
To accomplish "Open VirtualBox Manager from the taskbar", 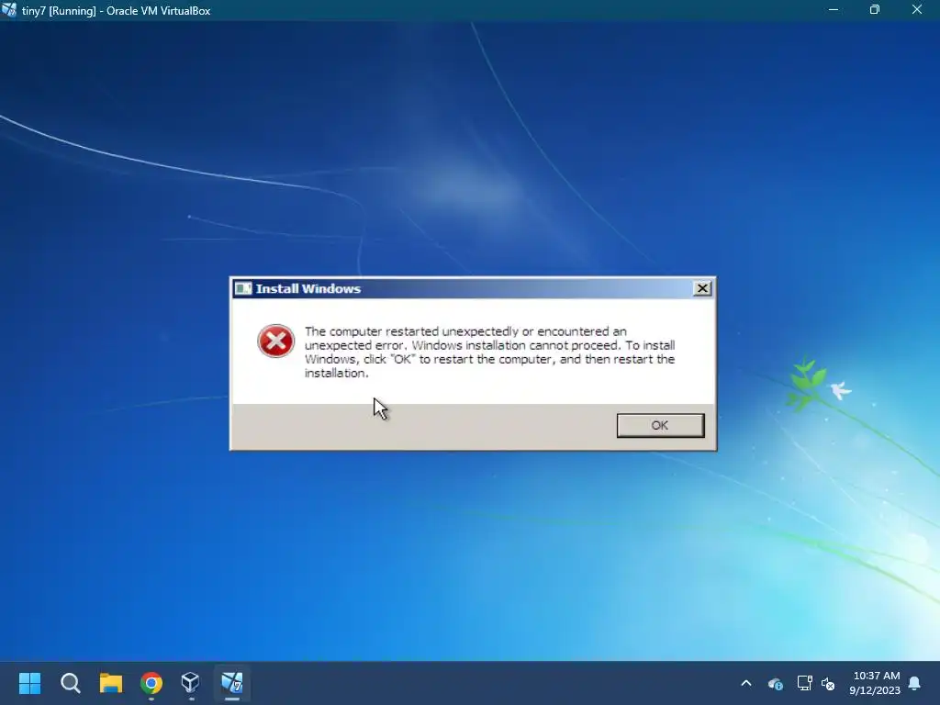I will pyautogui.click(x=191, y=683).
